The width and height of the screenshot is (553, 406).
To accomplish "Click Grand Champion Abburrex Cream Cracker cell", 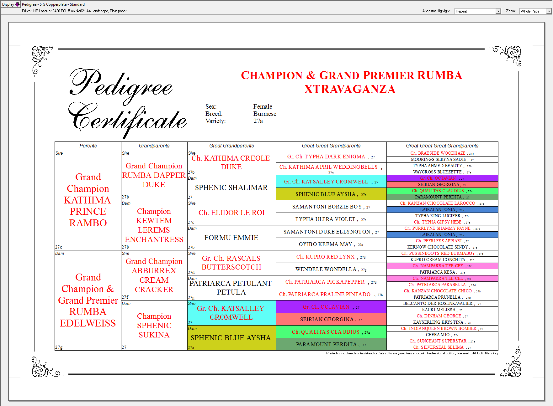I will [154, 275].
